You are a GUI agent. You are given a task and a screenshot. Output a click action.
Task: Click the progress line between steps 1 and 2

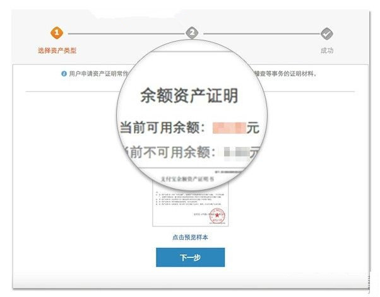[x=126, y=33]
